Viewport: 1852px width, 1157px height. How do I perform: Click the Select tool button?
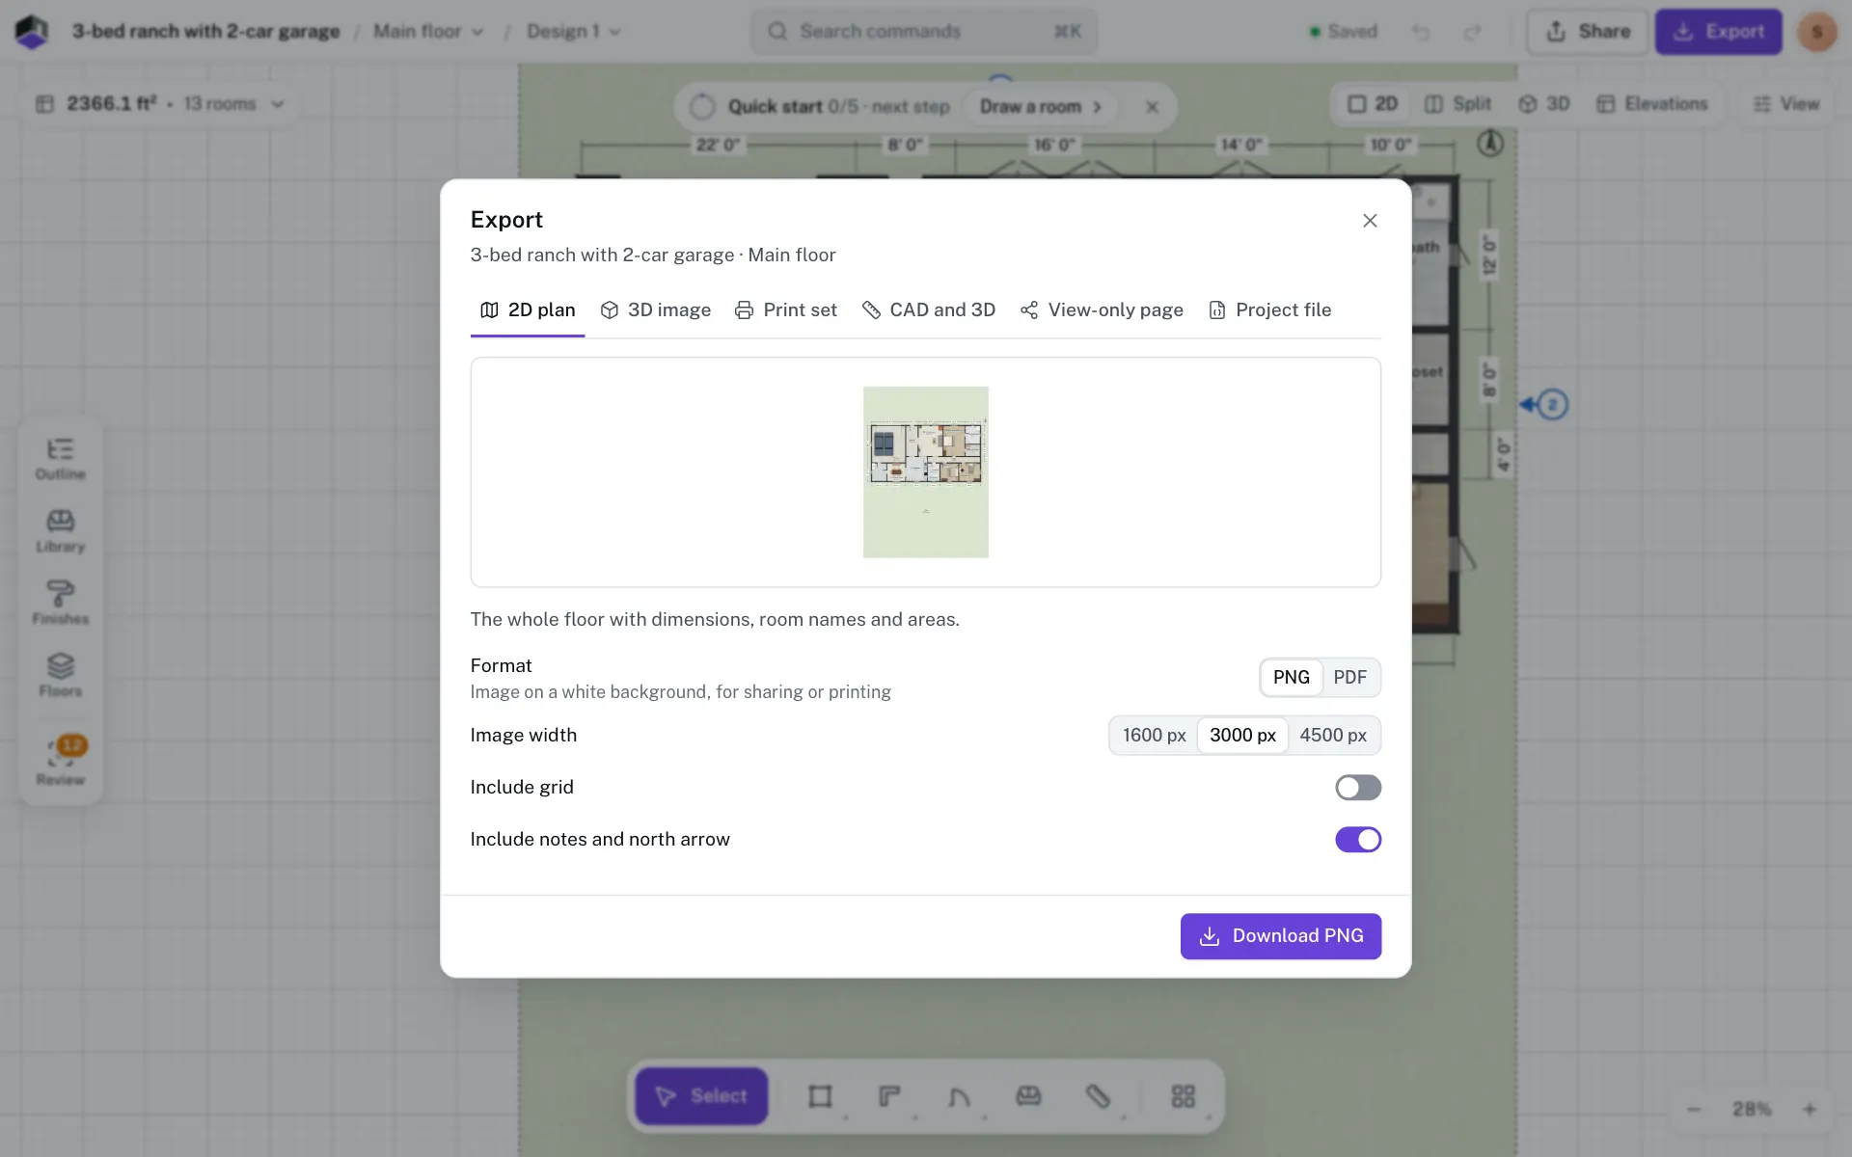tap(701, 1096)
